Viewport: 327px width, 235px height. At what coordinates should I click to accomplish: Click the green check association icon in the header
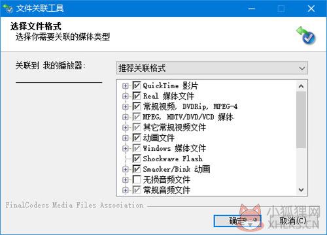[x=306, y=35]
